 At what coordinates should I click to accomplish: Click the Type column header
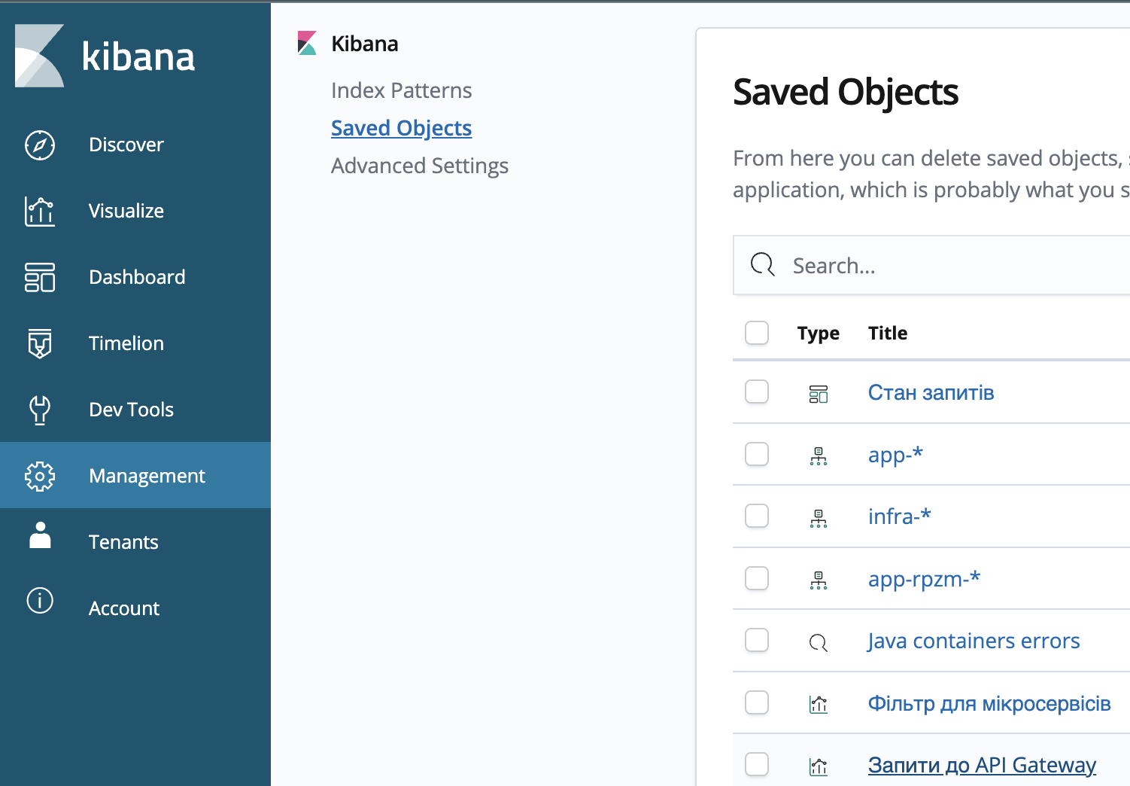[x=819, y=334]
